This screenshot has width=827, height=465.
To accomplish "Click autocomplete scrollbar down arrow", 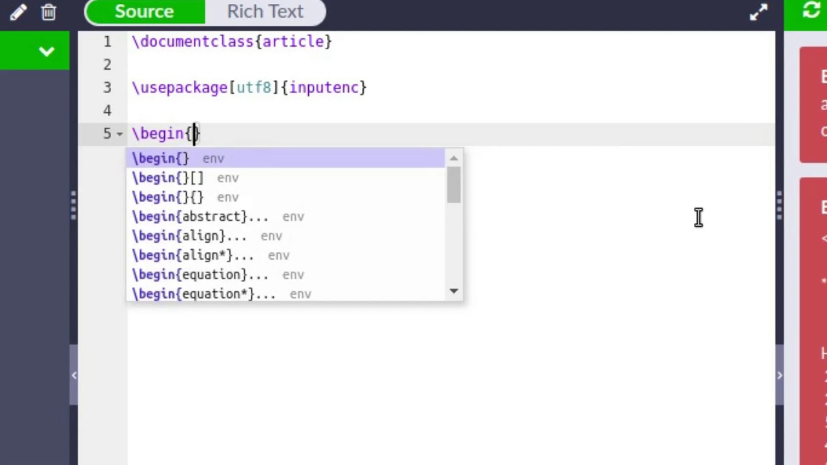I will pyautogui.click(x=454, y=292).
